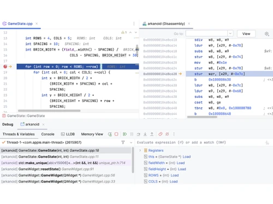Click address 0x100008648 branch target
Viewport: 273px width, 204px height.
coord(219,114)
